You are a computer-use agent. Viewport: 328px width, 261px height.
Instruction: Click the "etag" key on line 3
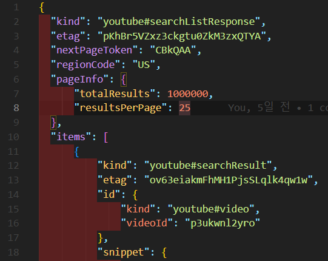coord(68,36)
